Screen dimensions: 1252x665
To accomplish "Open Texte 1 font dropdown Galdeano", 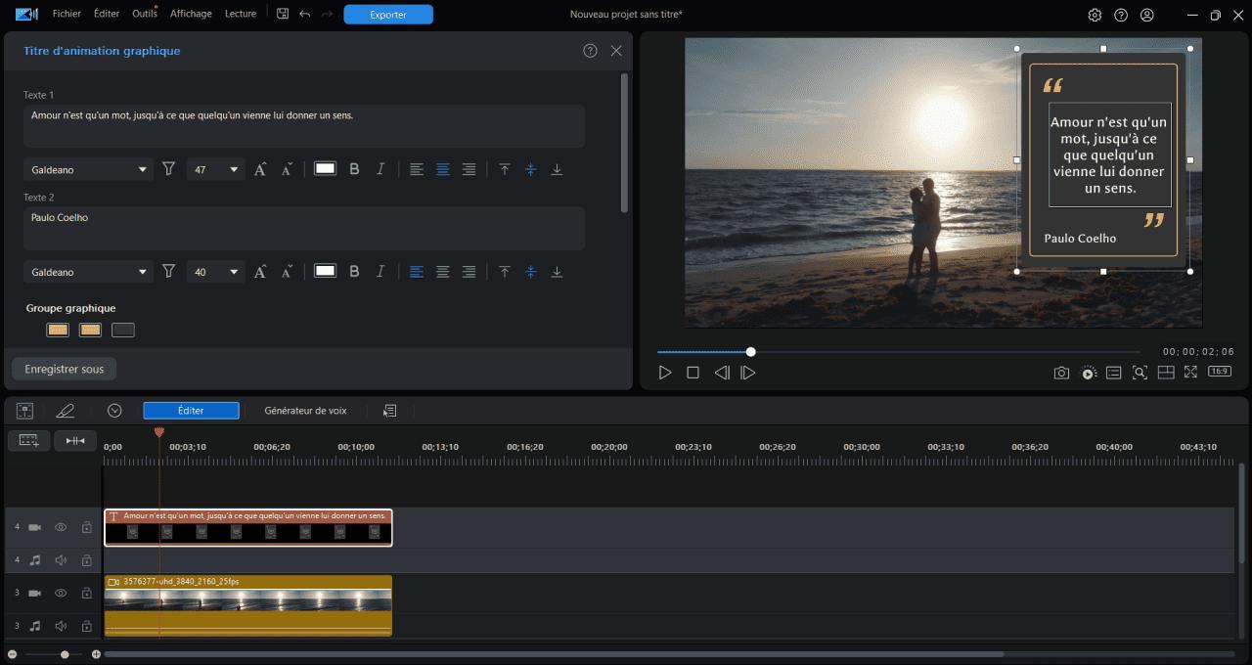I will point(89,169).
